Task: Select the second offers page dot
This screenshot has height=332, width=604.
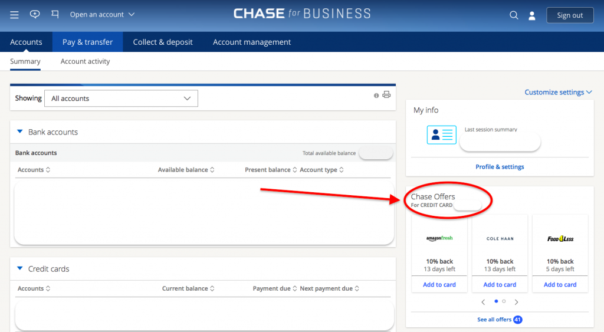Action: [504, 301]
